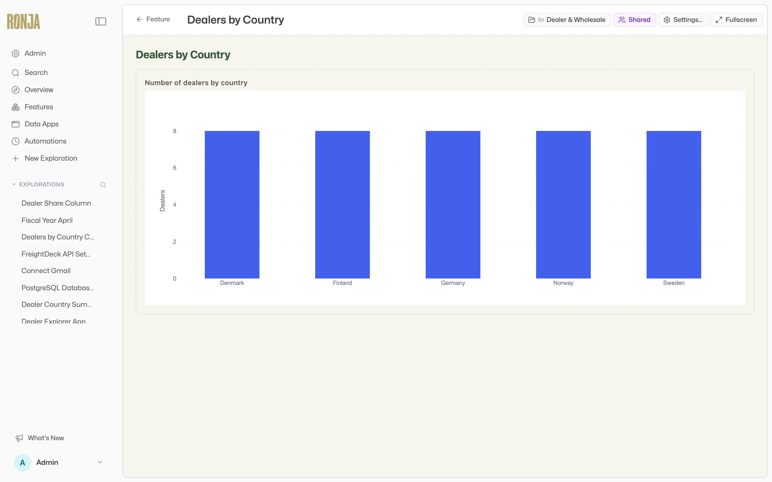This screenshot has height=482, width=772.
Task: Click the Shared people icon
Action: coord(622,20)
